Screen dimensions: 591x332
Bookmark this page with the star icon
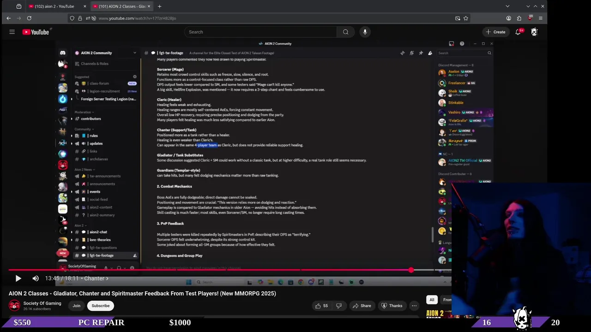click(x=466, y=18)
